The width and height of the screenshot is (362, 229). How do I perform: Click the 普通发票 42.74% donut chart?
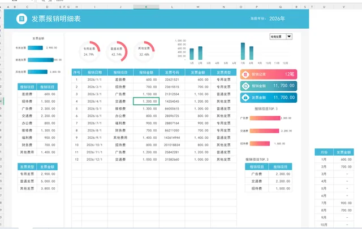(117, 51)
